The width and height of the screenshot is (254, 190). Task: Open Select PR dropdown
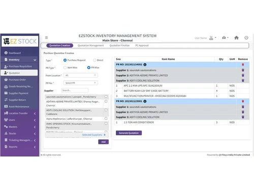81,83
